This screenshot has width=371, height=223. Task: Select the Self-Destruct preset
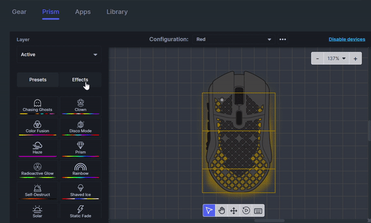[x=37, y=191]
